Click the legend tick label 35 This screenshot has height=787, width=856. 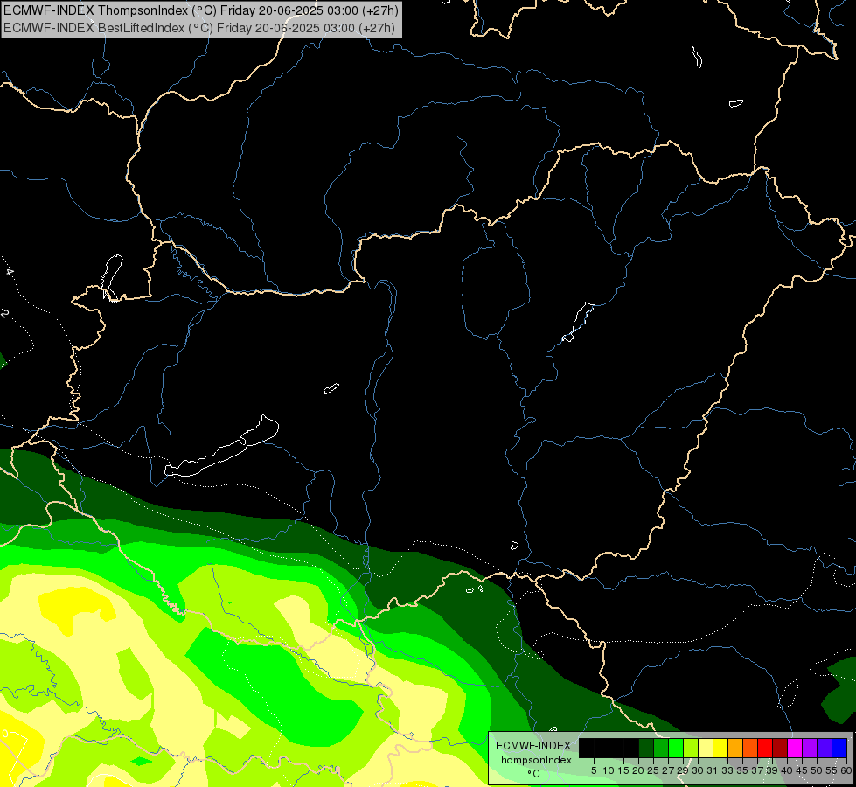pos(742,770)
